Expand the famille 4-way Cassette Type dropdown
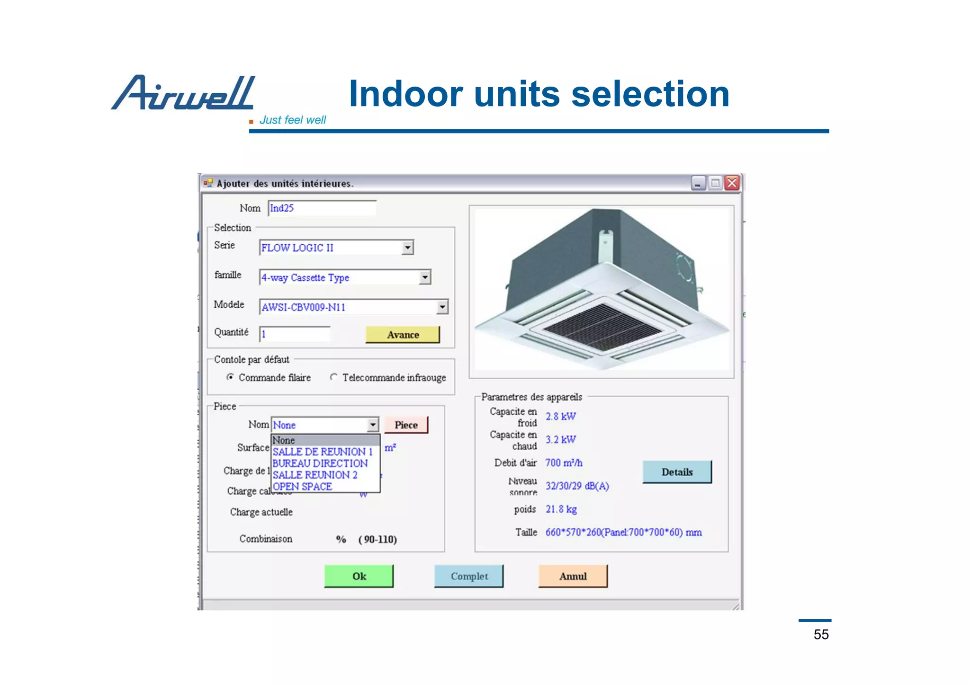The width and height of the screenshot is (970, 685). 425,277
